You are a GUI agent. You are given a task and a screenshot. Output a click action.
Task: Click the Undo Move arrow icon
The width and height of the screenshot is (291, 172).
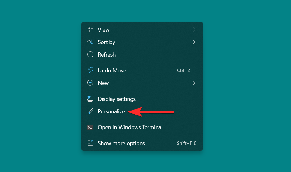(x=90, y=71)
